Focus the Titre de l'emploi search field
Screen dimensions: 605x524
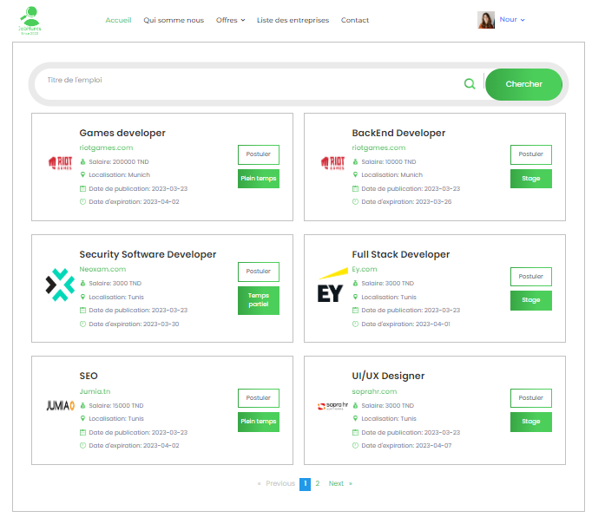(x=247, y=81)
